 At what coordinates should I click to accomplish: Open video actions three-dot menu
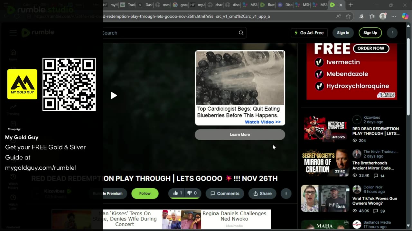point(286,193)
